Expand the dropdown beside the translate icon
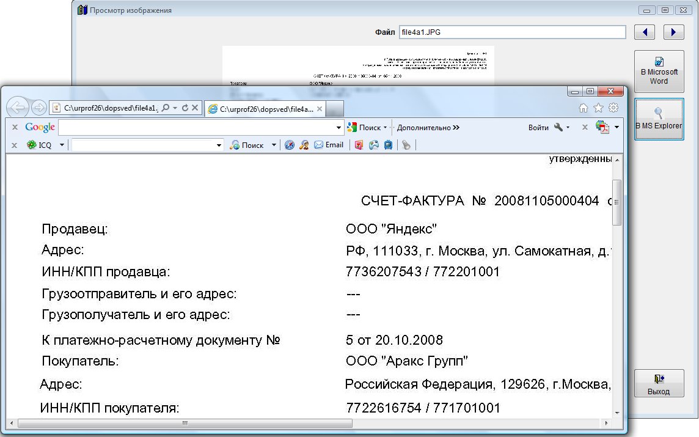 (617, 128)
